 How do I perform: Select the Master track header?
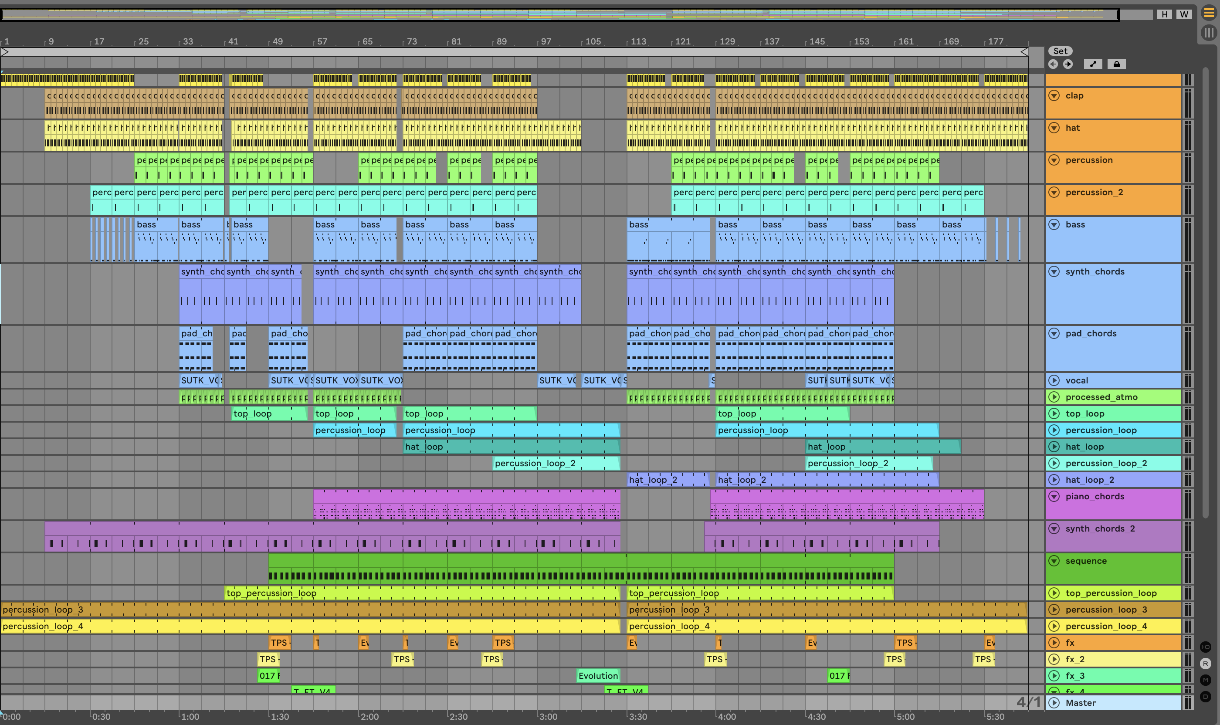click(1119, 703)
